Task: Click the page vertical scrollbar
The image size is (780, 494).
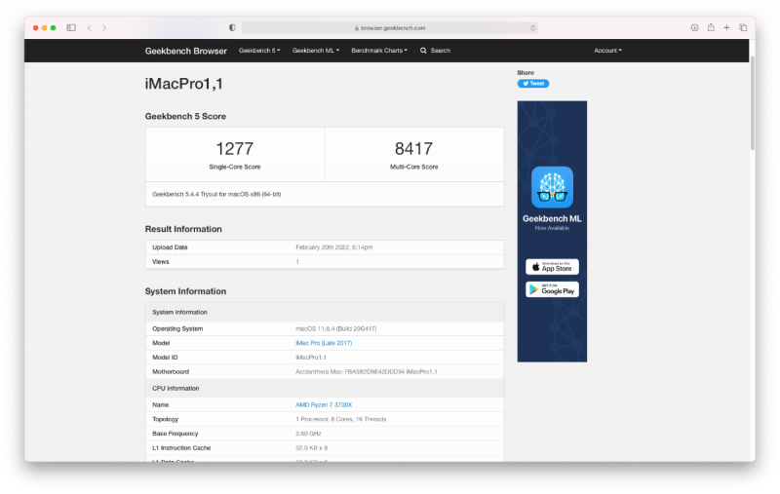Action: [x=752, y=102]
